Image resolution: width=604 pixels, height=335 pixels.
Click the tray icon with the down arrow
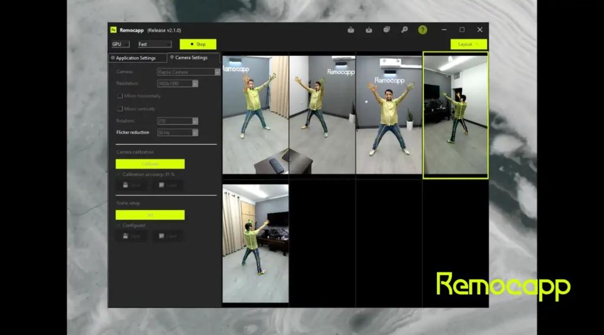pos(369,29)
